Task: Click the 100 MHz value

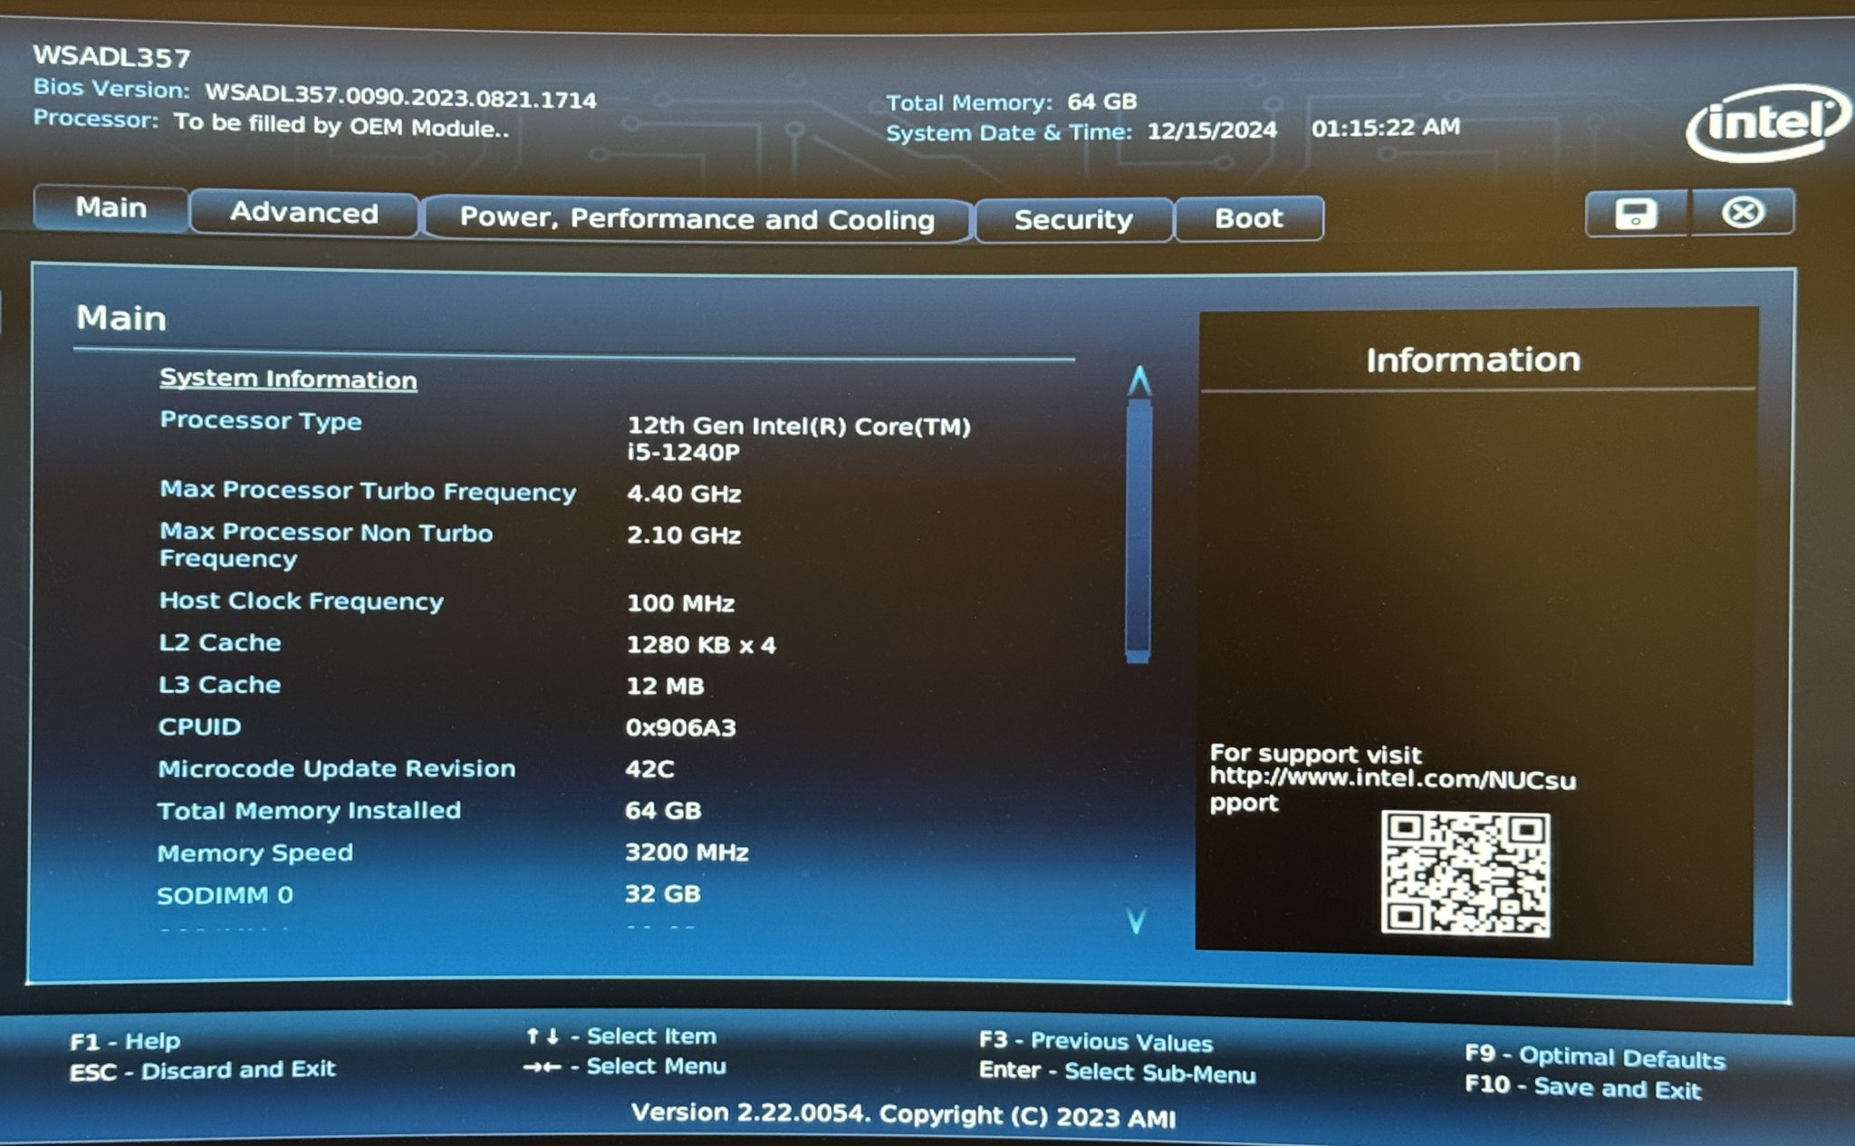Action: point(680,603)
